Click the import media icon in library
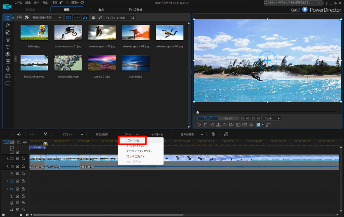This screenshot has width=344, height=217. pos(19,17)
